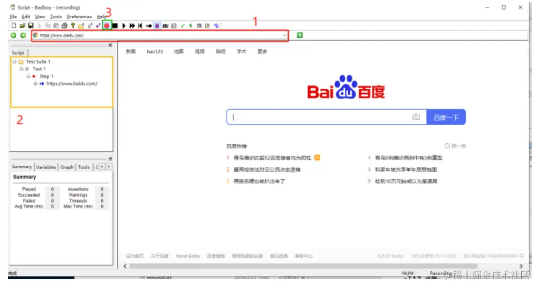Click the 百度一下 search button

pyautogui.click(x=446, y=118)
